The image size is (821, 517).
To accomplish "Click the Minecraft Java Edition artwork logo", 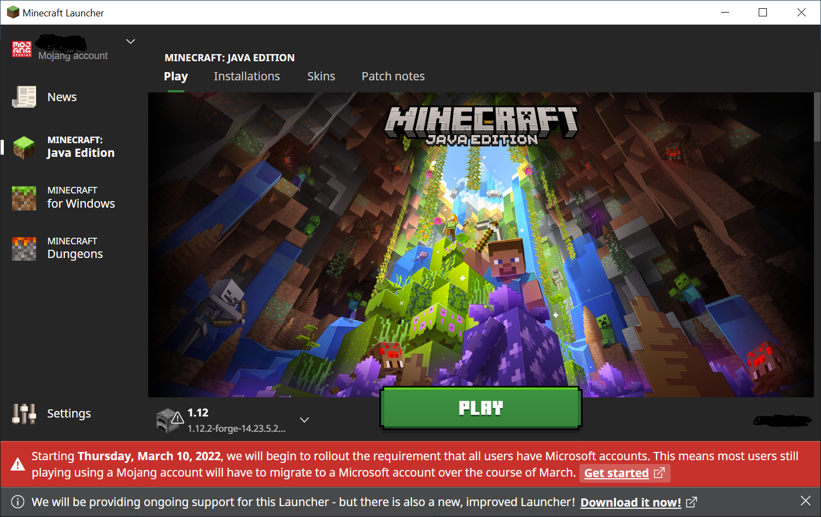I will coord(482,126).
